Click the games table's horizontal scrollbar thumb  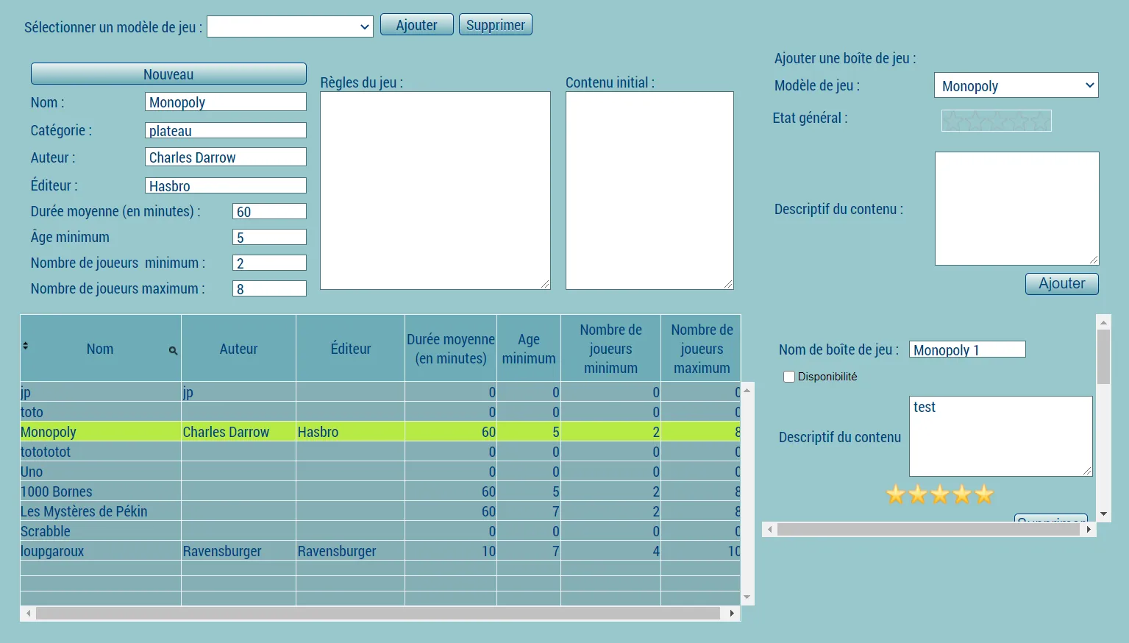[378, 613]
